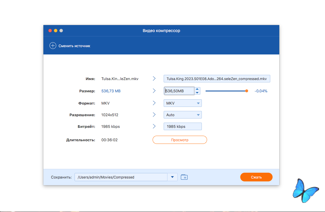Decrease size with the stepper down arrow
The width and height of the screenshot is (325, 212).
(x=197, y=93)
